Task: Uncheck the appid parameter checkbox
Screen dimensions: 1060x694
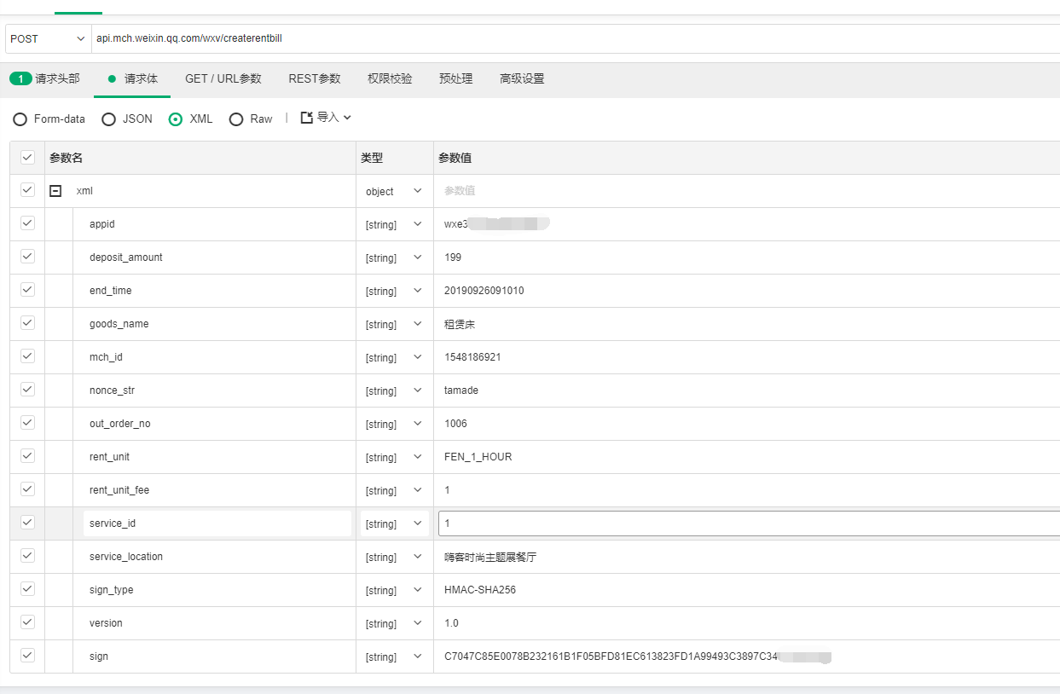Action: (x=27, y=223)
